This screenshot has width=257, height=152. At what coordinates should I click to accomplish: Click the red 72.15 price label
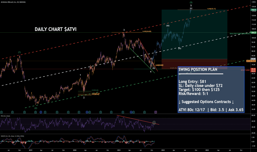[x=253, y=69]
